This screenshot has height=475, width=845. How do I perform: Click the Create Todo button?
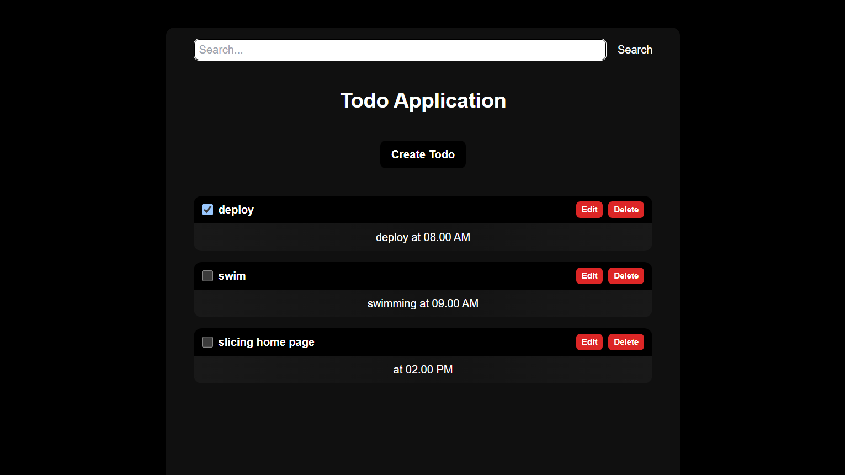pos(423,154)
